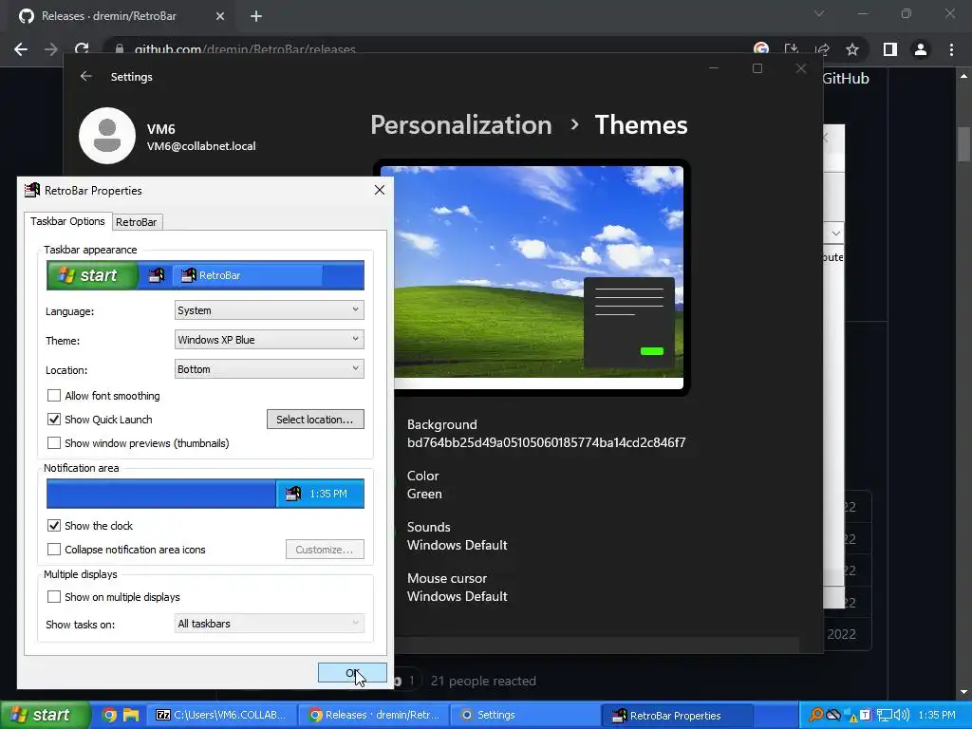Viewport: 972px width, 729px height.
Task: Maximize the Settings window
Action: pos(757,68)
